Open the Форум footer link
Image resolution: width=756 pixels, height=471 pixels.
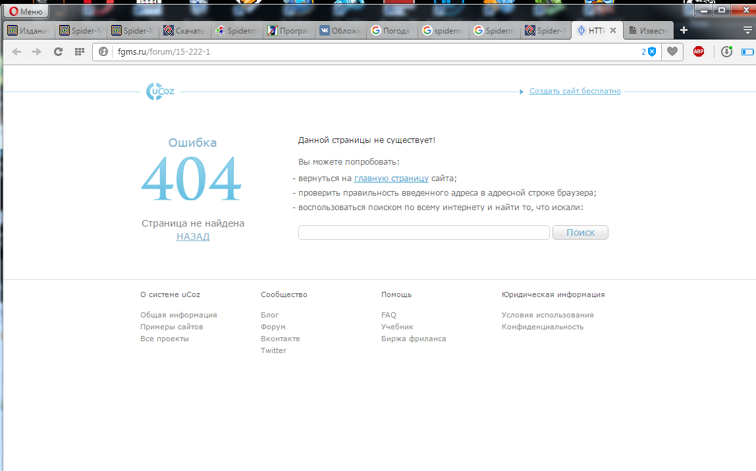273,327
